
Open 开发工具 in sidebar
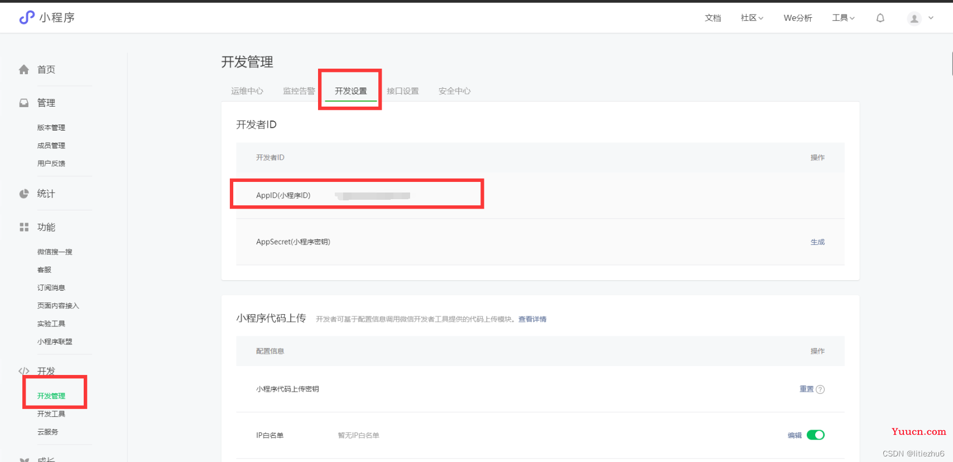click(x=51, y=414)
